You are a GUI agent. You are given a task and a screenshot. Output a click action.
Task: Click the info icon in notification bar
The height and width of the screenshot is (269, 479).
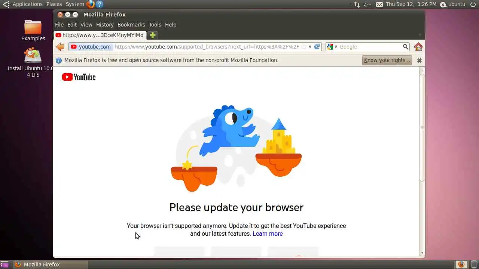pos(59,60)
